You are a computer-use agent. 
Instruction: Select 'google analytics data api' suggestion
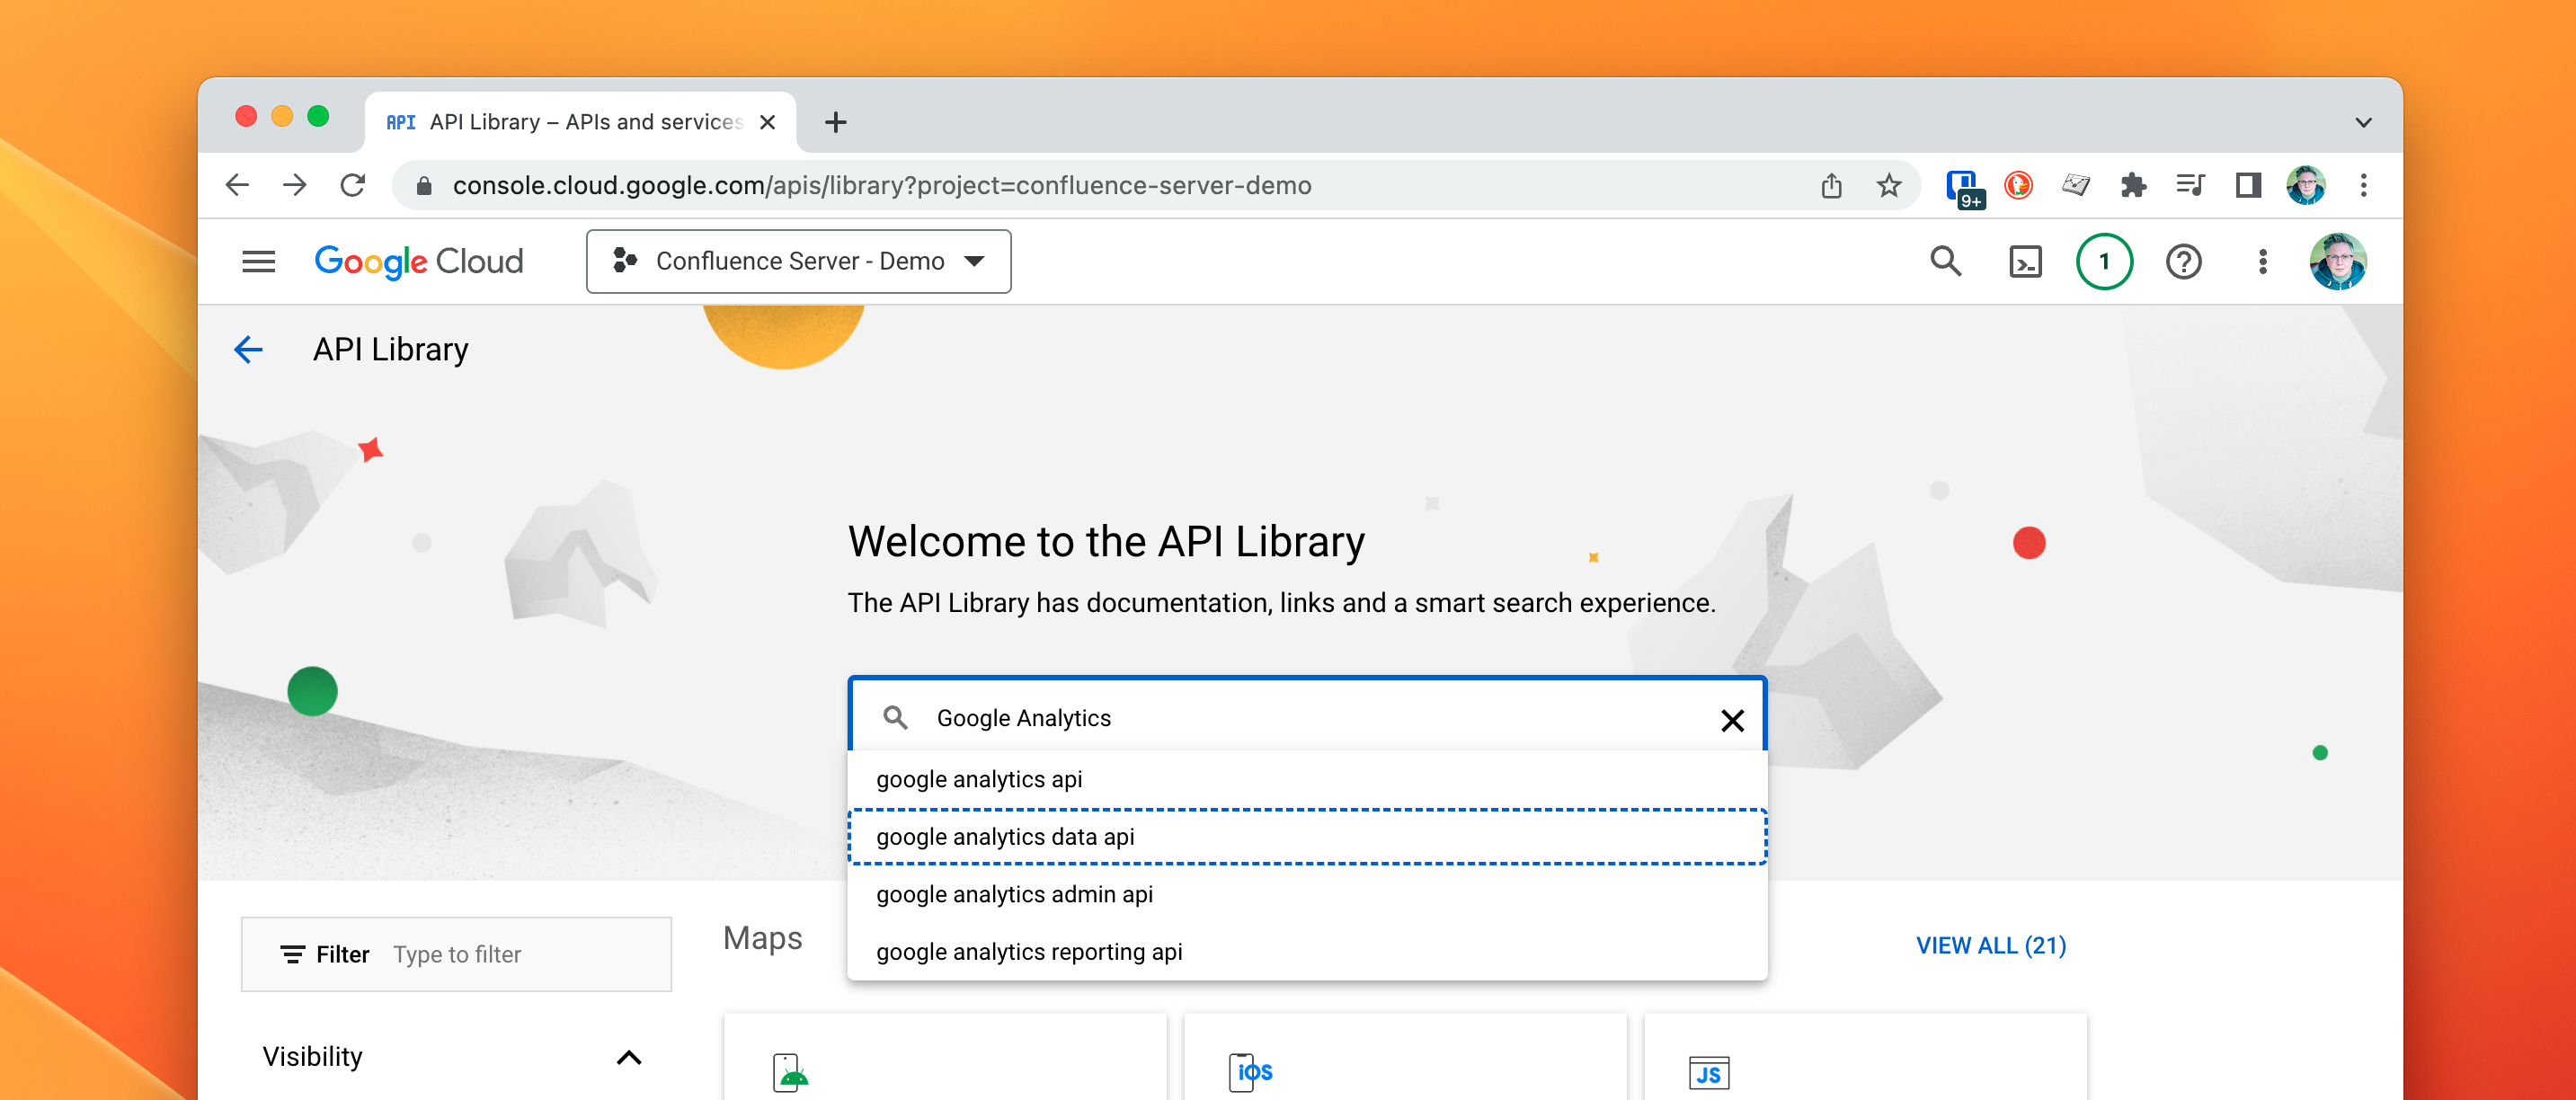pos(1005,836)
